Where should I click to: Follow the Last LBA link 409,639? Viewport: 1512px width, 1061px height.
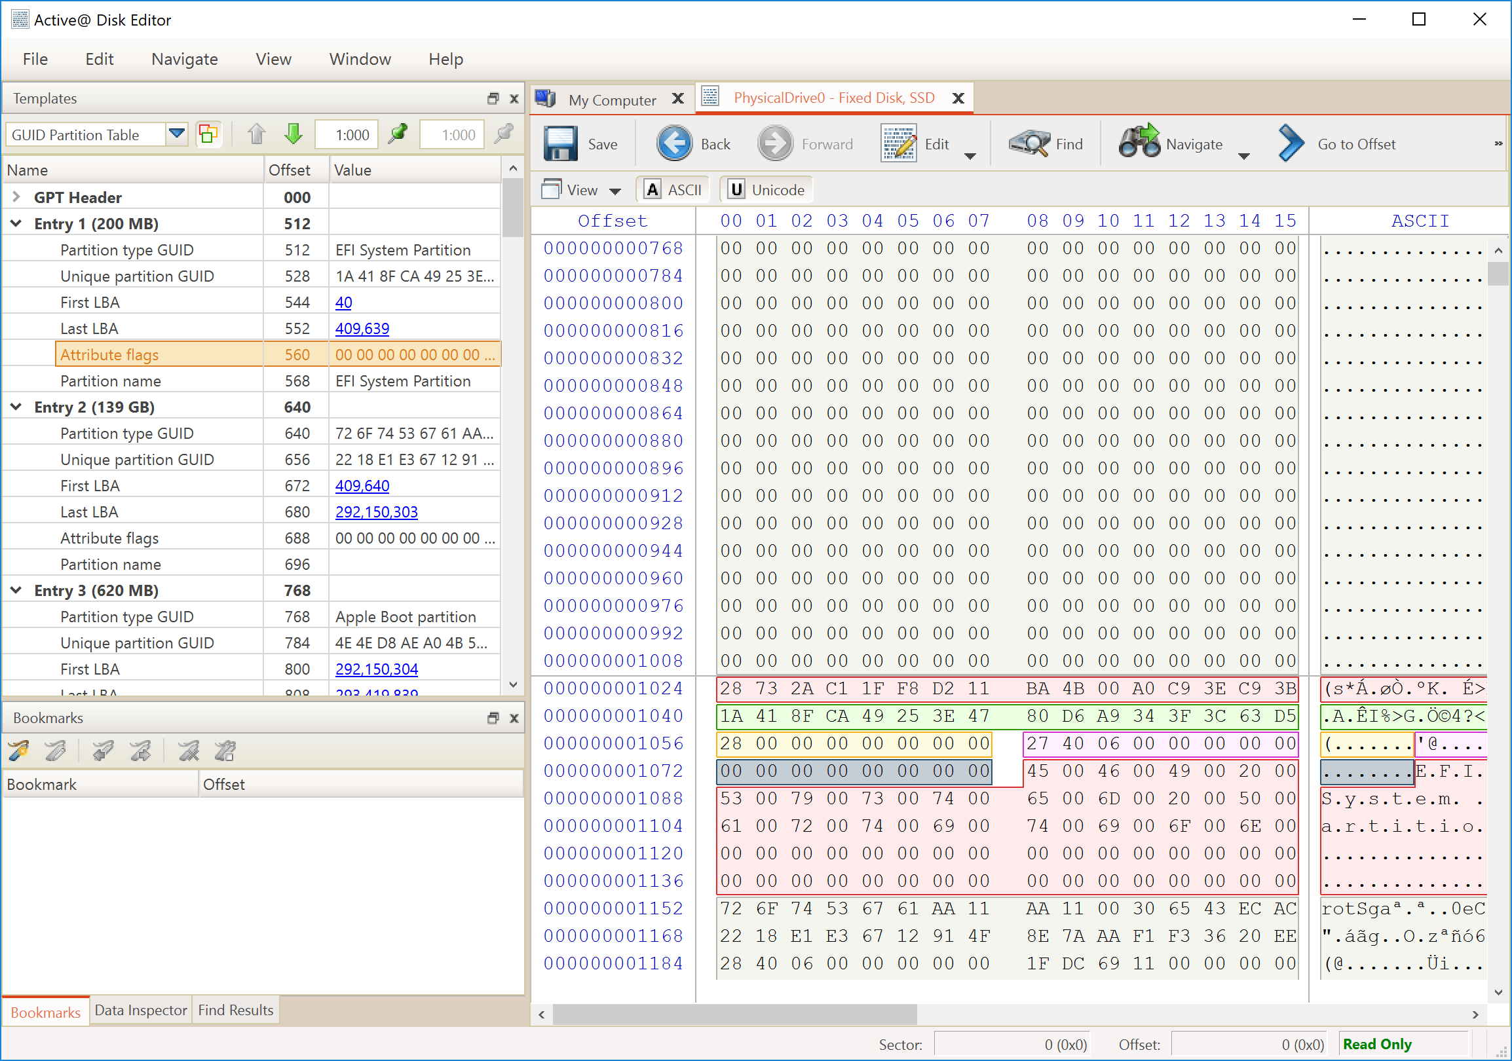coord(362,328)
